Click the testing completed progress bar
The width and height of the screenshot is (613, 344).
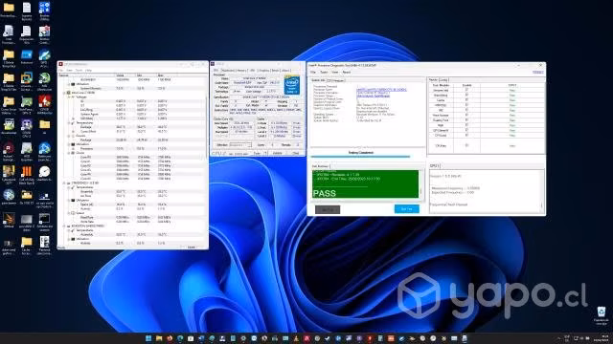coord(360,157)
